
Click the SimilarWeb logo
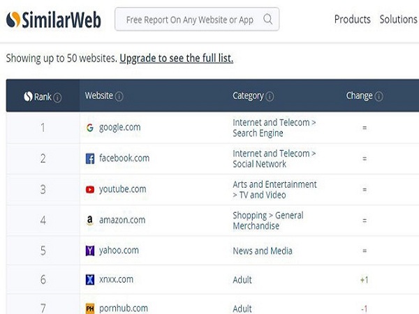point(53,20)
